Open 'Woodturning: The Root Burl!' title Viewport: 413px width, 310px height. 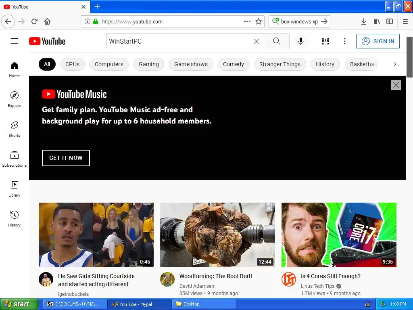tap(216, 276)
